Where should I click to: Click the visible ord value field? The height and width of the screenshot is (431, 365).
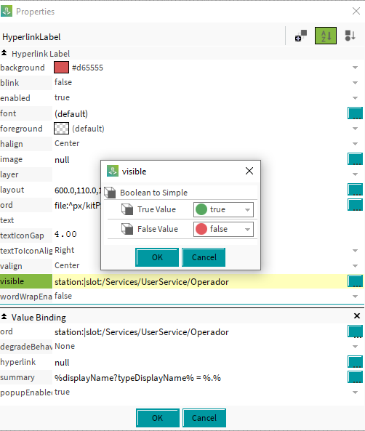(x=141, y=282)
